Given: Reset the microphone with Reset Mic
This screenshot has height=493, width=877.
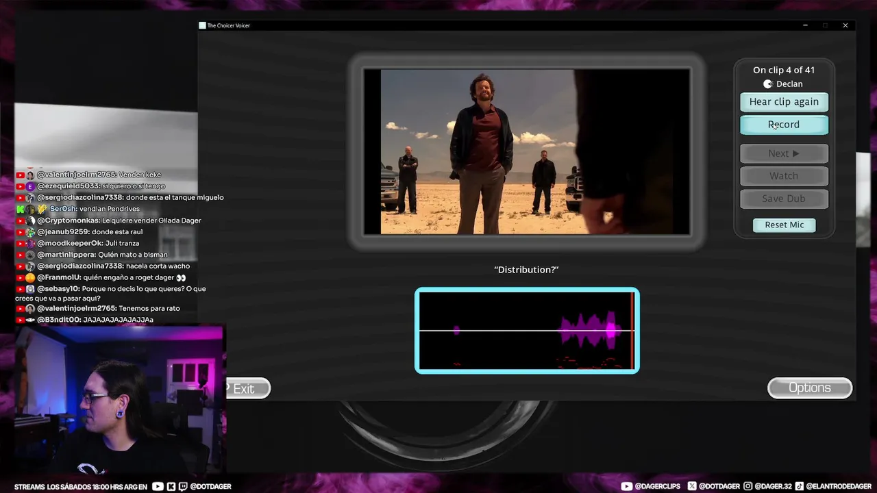Looking at the screenshot, I should 785,225.
